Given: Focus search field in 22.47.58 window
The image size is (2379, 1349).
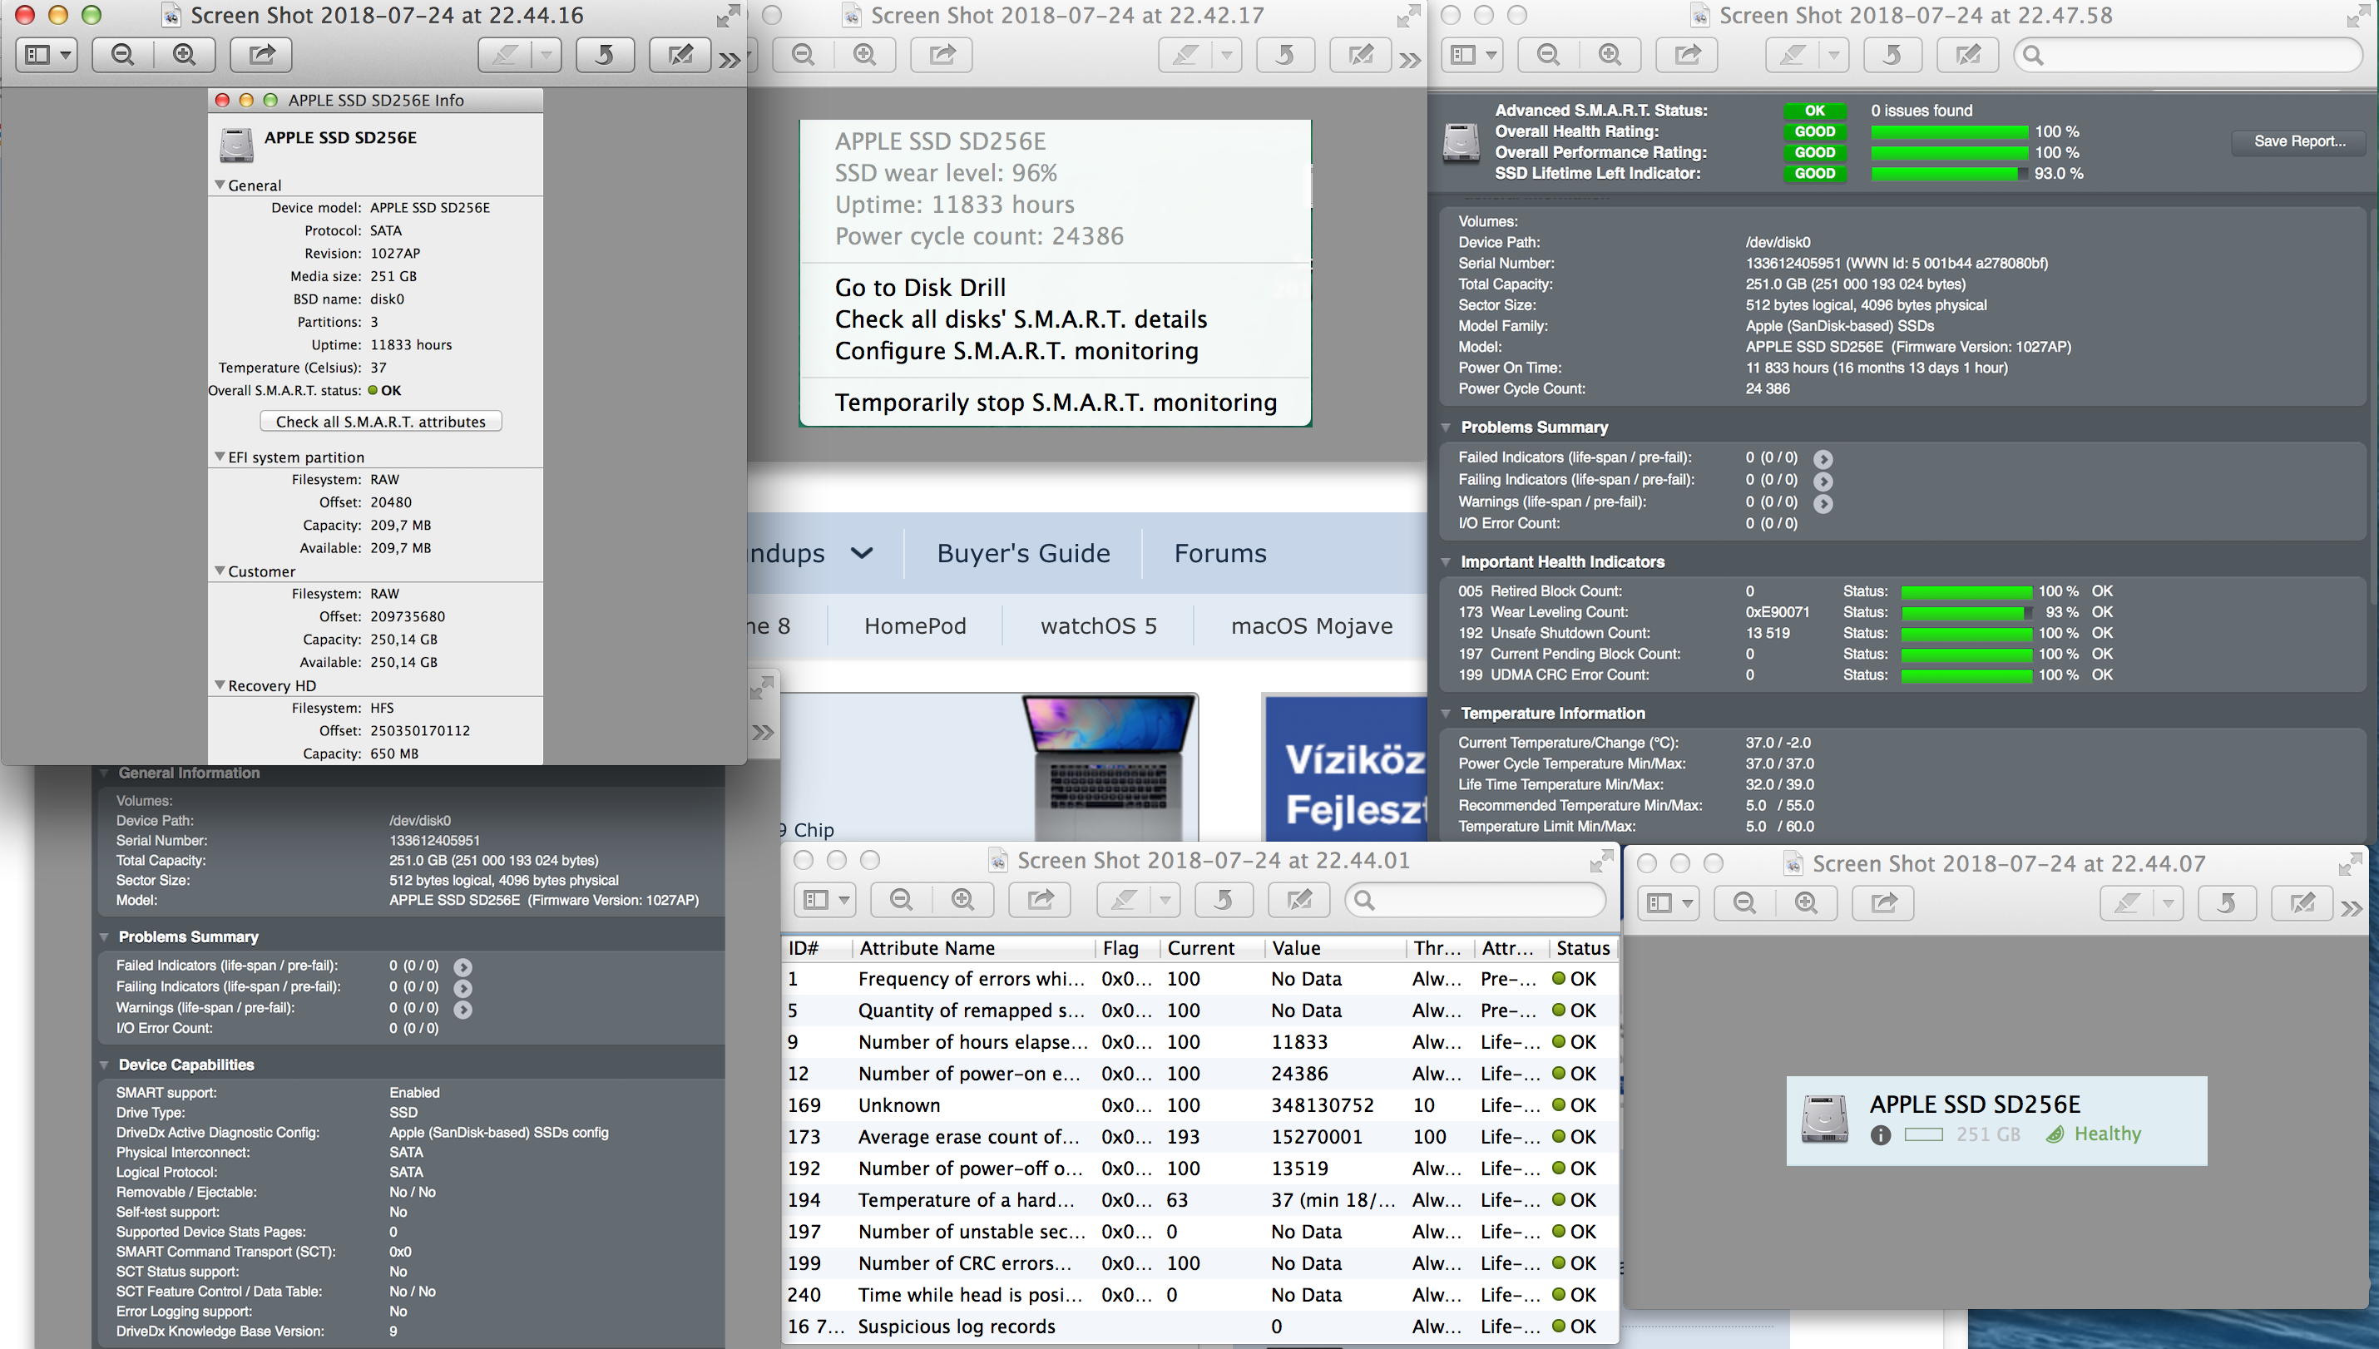Looking at the screenshot, I should tap(2189, 55).
